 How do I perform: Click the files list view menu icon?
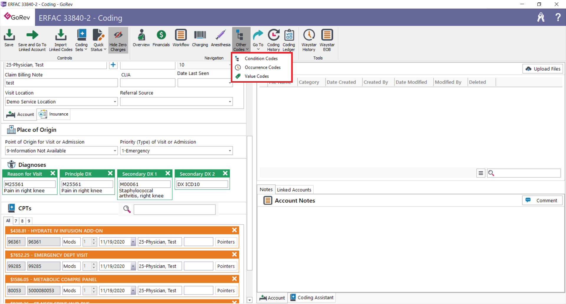coord(481,173)
